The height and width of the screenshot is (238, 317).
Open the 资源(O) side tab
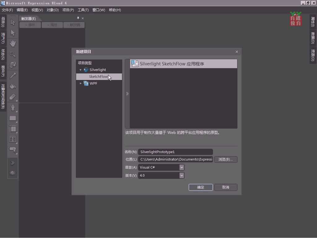[x=313, y=55]
